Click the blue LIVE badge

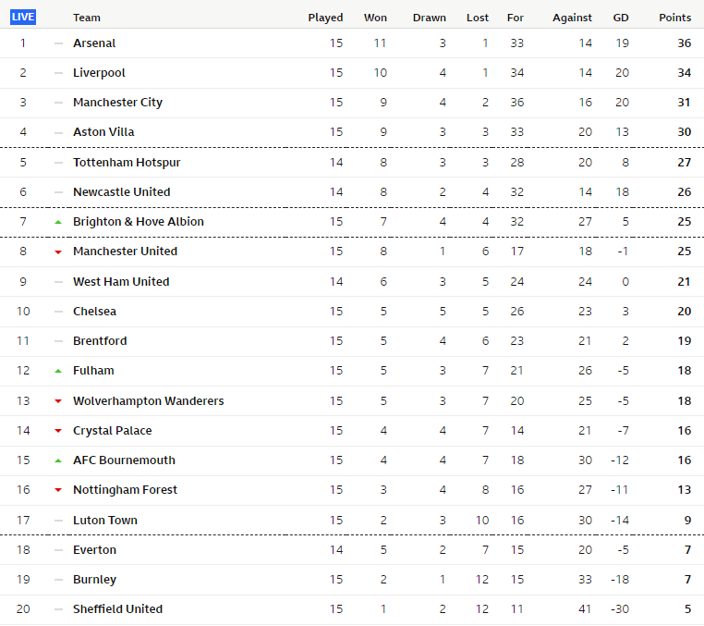(x=23, y=17)
